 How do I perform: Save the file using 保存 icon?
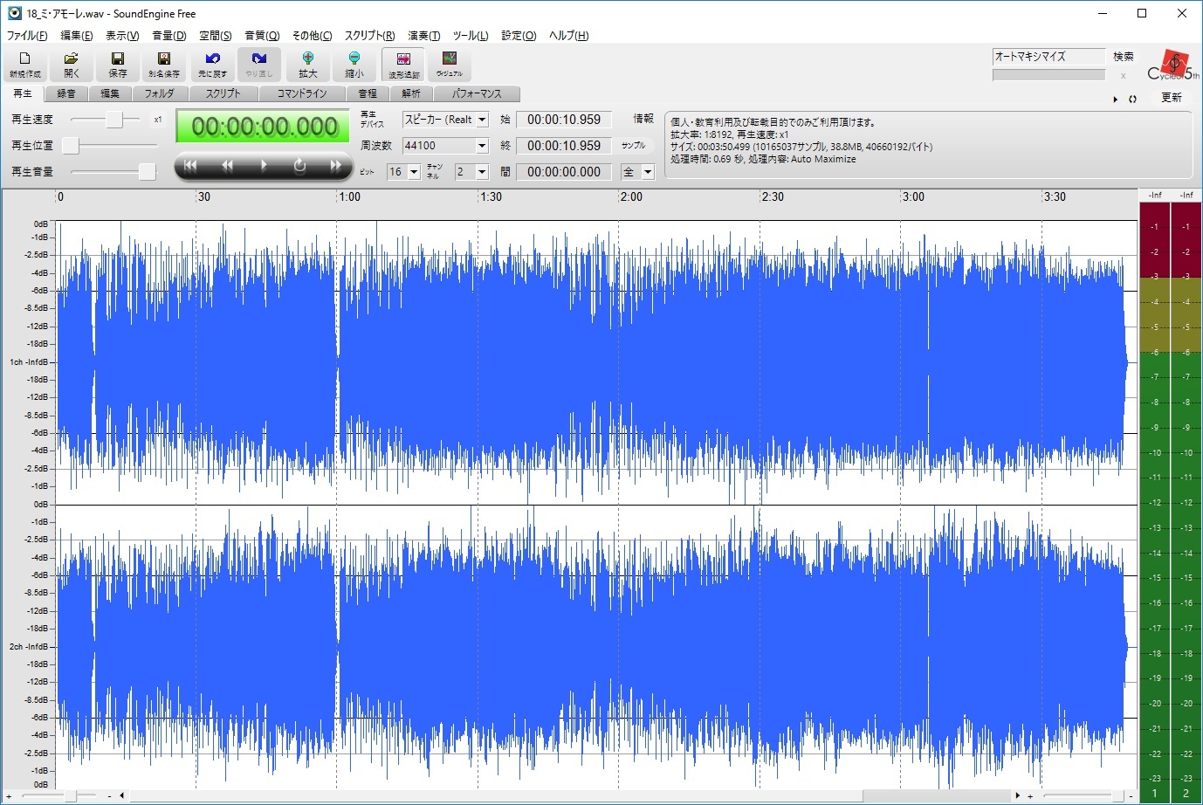(x=118, y=65)
